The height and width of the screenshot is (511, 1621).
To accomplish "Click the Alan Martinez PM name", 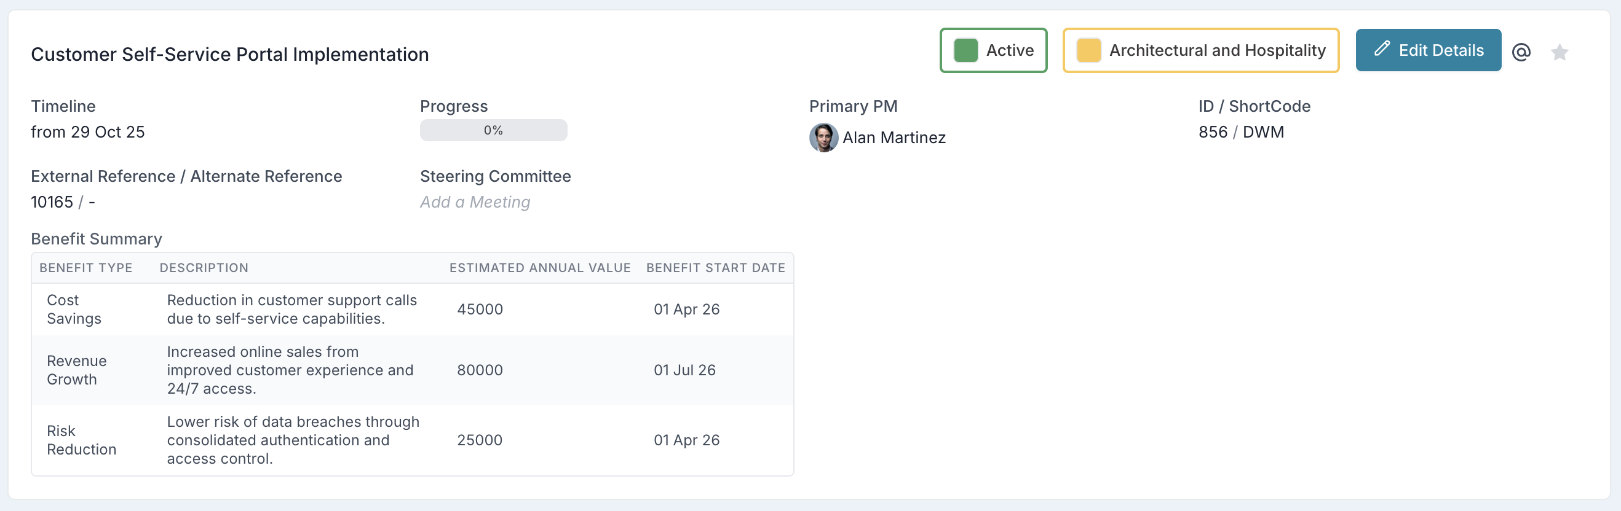I will tap(894, 138).
